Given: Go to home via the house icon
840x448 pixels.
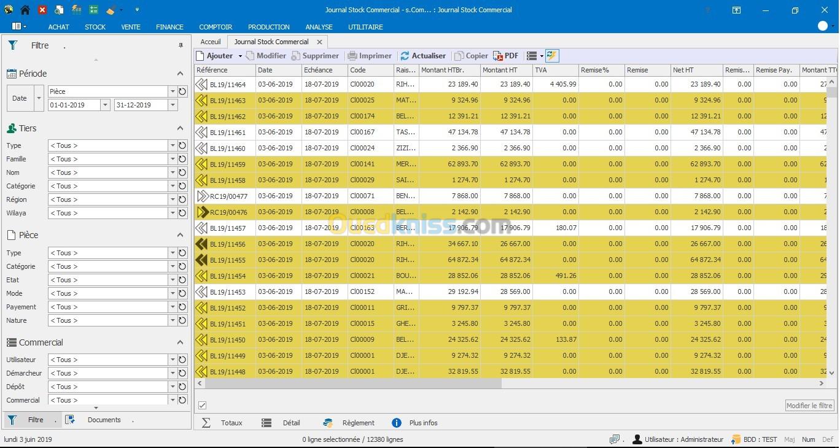Looking at the screenshot, I should [x=25, y=10].
